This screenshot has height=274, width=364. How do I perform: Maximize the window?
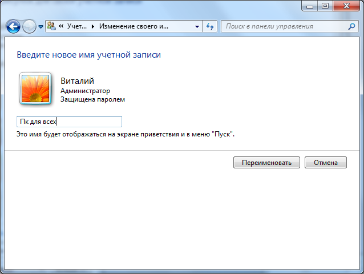pyautogui.click(x=325, y=6)
